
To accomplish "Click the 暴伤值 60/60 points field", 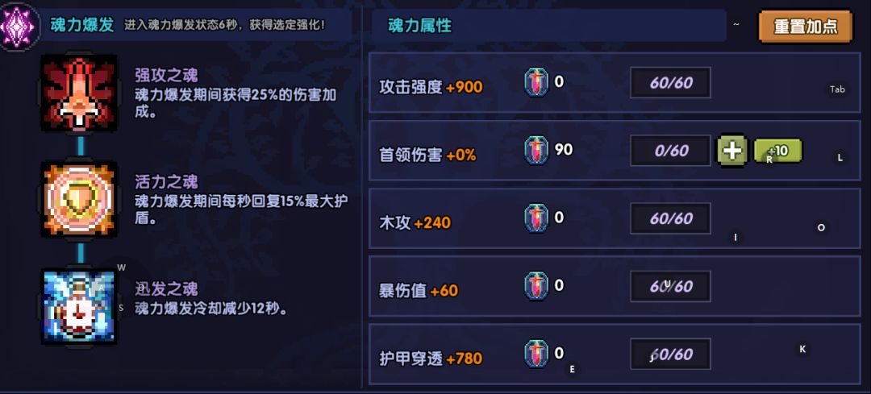I will click(671, 286).
